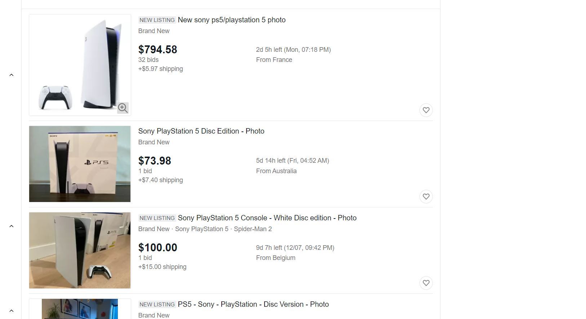This screenshot has width=586, height=319.
Task: Click the $73.98 price
Action: [155, 161]
